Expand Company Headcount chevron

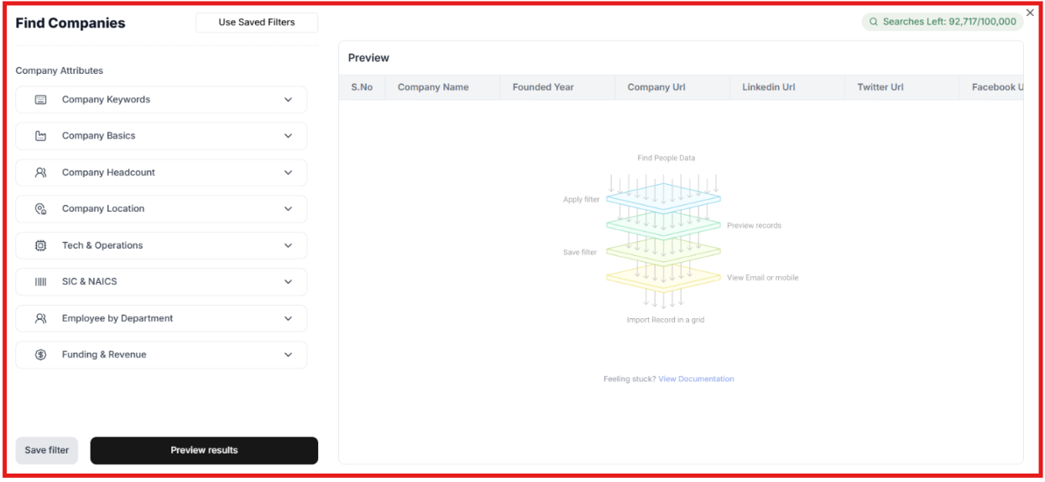pyautogui.click(x=288, y=173)
